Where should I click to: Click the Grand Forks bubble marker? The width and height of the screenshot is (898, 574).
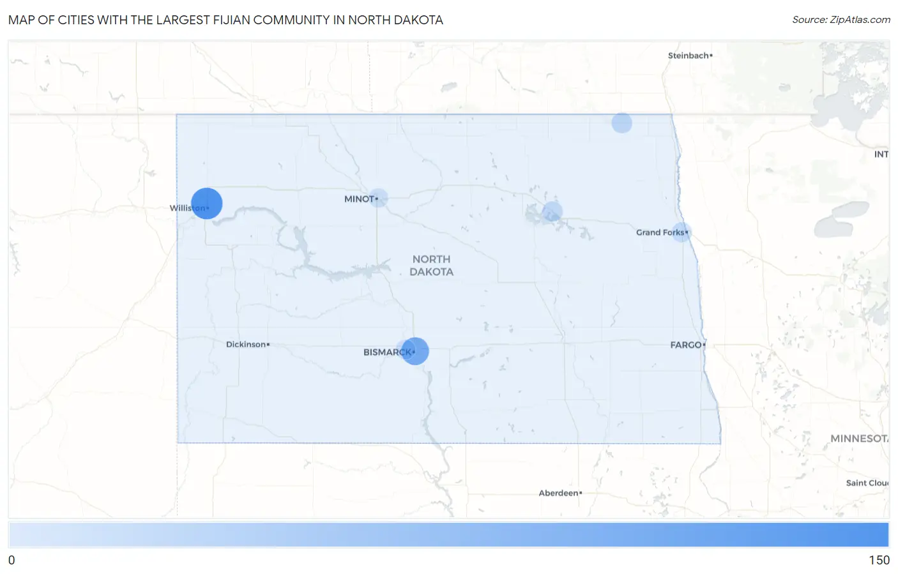pyautogui.click(x=681, y=232)
